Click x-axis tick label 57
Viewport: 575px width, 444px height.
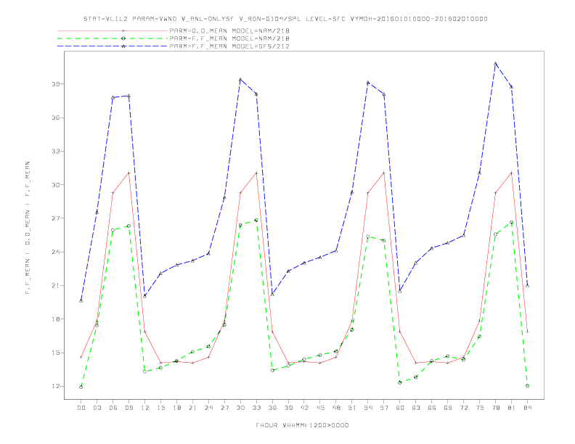tap(384, 408)
